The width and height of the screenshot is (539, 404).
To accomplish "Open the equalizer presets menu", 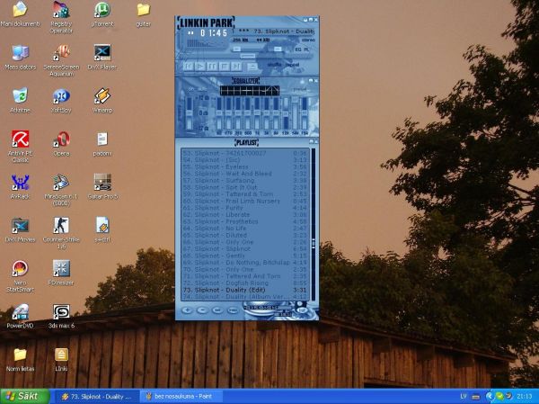I will pyautogui.click(x=299, y=89).
